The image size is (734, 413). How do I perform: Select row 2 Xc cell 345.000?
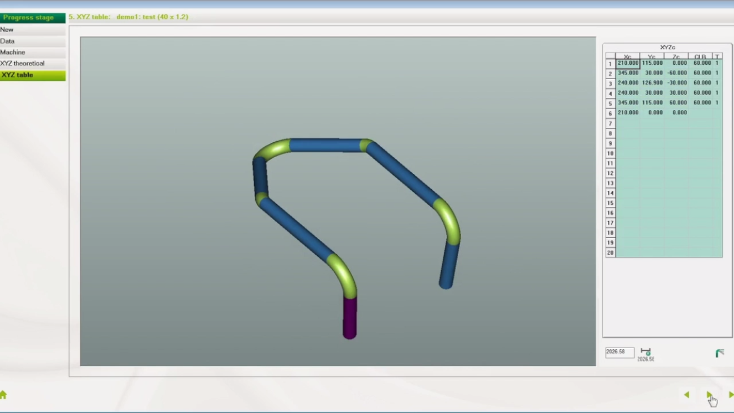(x=628, y=73)
